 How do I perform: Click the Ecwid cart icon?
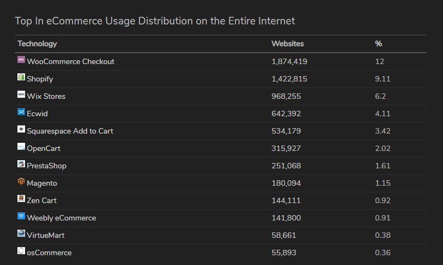(x=21, y=112)
